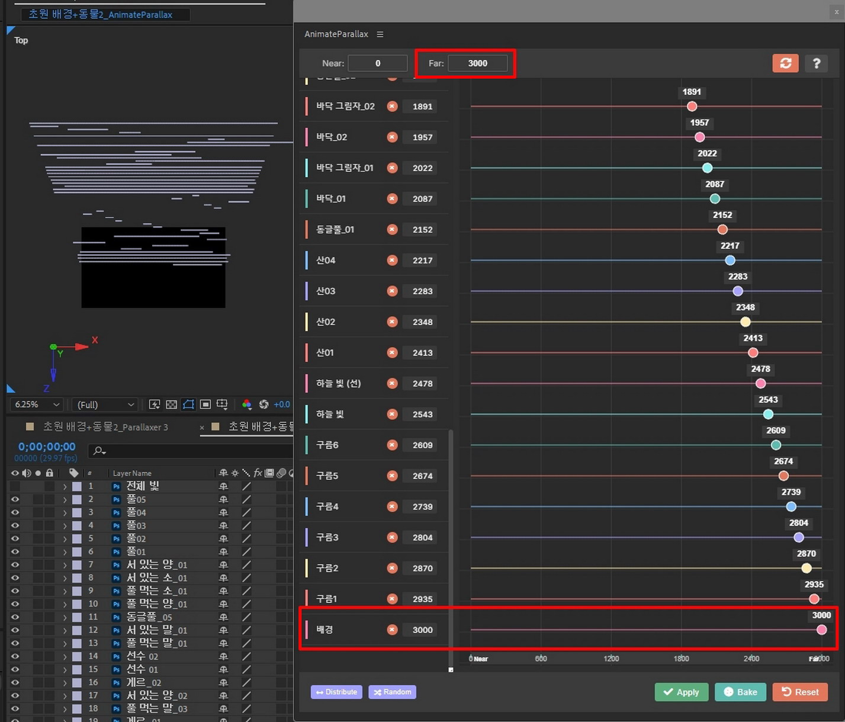Viewport: 845px width, 722px height.
Task: Toggle visibility of 서 있는 양_01 layer
Action: 15,565
